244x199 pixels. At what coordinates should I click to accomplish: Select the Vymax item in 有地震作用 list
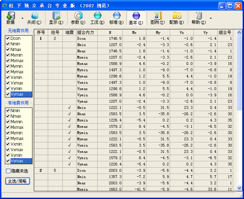click(x=21, y=161)
